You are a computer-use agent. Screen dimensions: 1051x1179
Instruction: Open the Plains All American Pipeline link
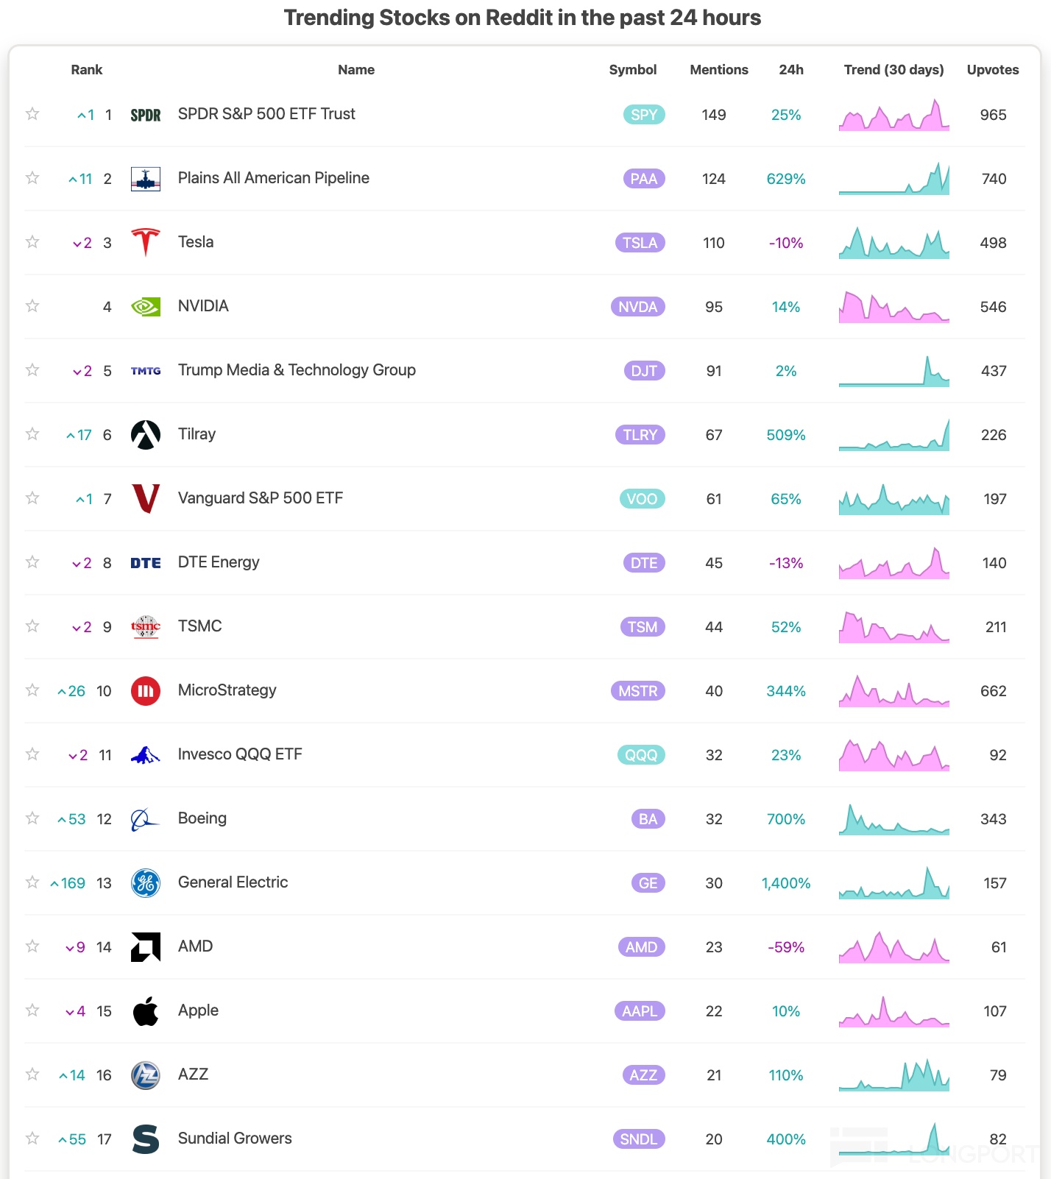[273, 178]
